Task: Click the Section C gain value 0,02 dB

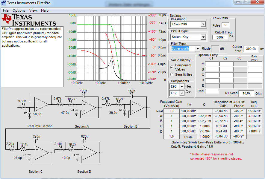Action: point(221,126)
